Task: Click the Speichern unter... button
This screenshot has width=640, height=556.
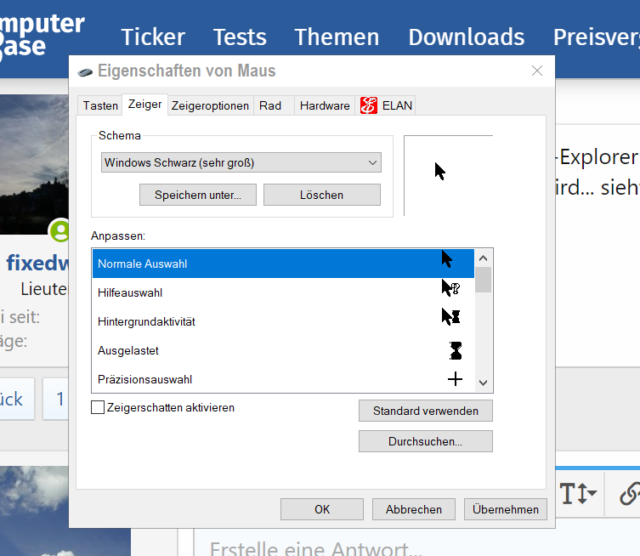Action: [198, 195]
